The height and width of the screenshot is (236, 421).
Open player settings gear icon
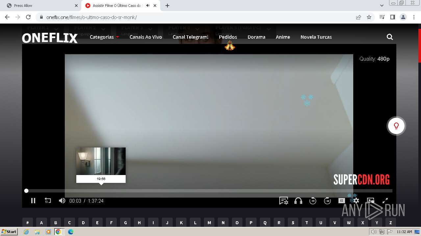(356, 201)
